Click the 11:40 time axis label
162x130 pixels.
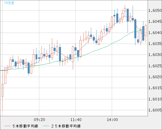76,120
